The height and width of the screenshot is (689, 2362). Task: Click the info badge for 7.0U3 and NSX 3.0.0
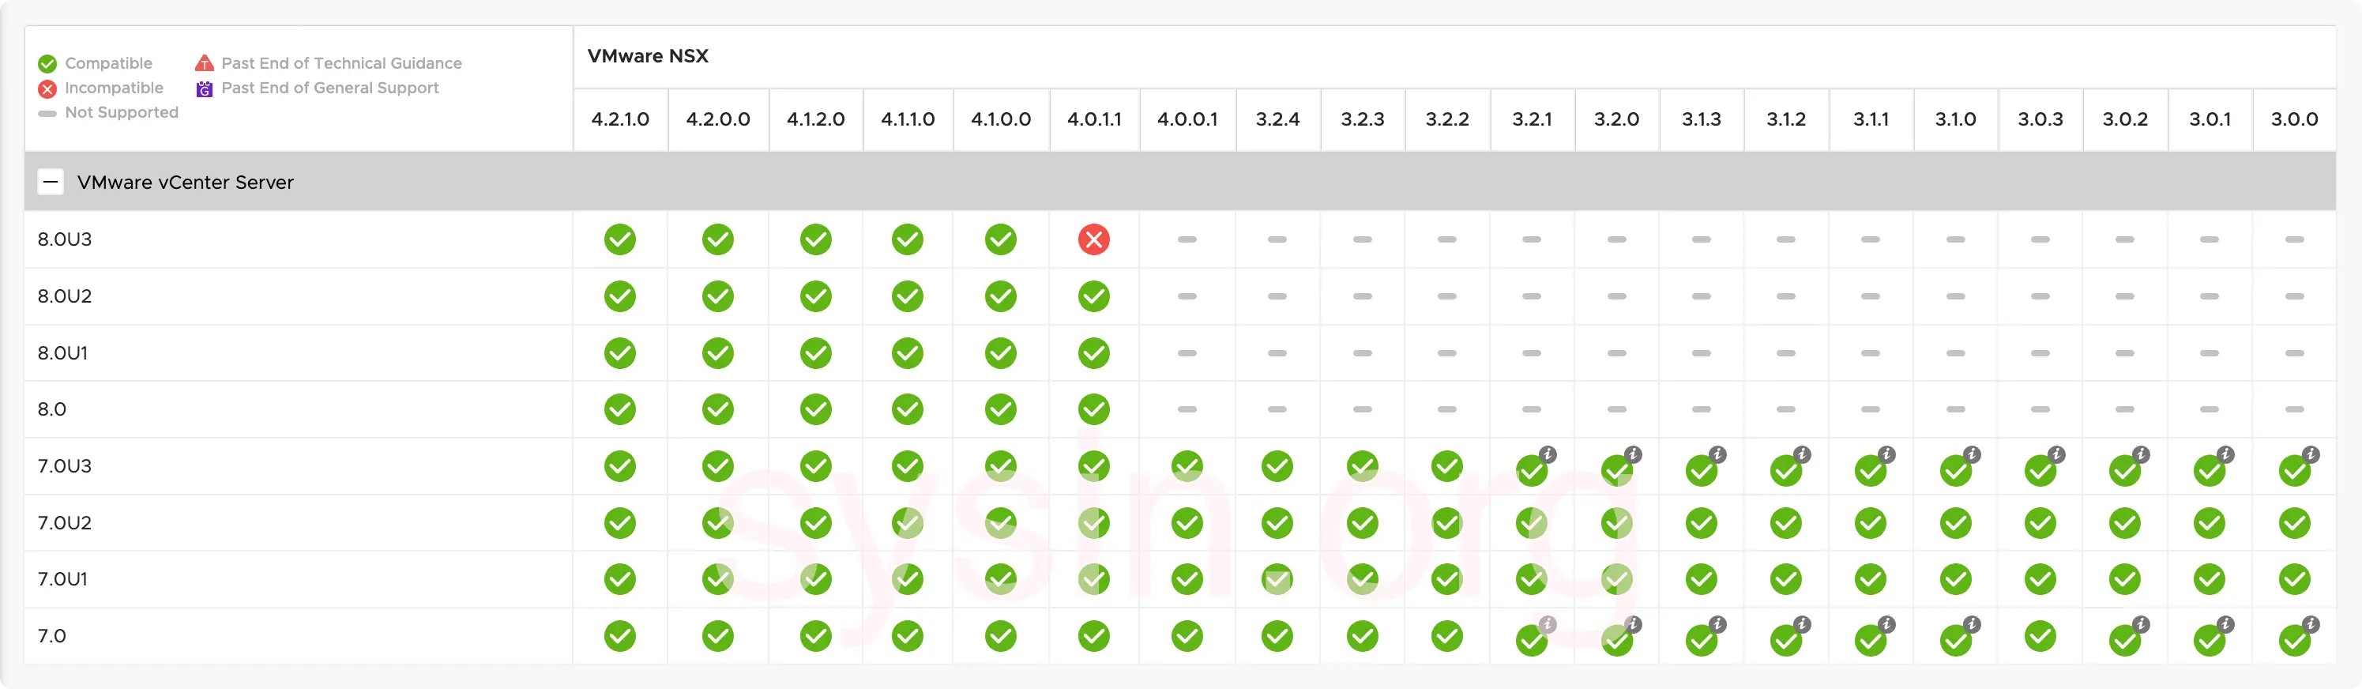click(2311, 454)
